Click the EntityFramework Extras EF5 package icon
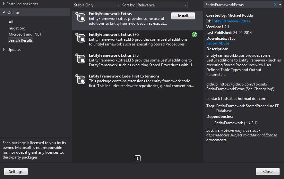Viewport: 284px width, 179px height. [x=81, y=59]
